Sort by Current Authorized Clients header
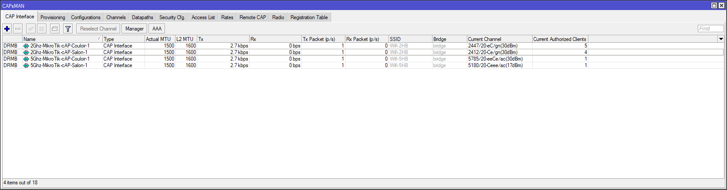 click(560, 39)
